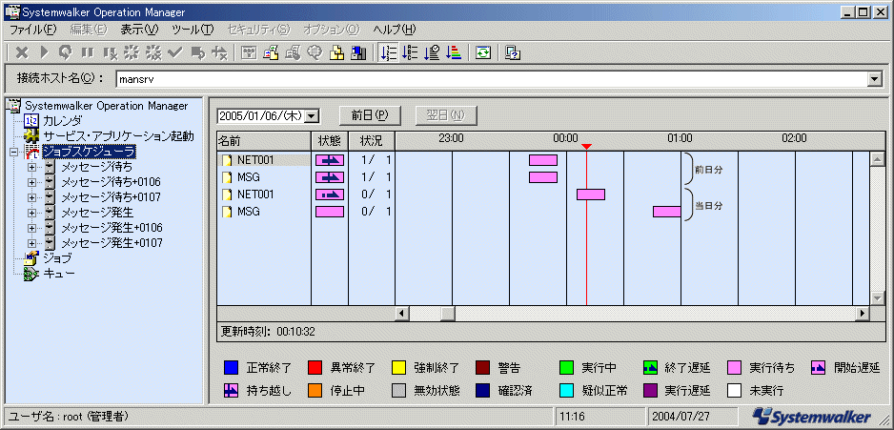The image size is (894, 430).
Task: Click the circular restart arrow toolbar icon
Action: pyautogui.click(x=66, y=53)
